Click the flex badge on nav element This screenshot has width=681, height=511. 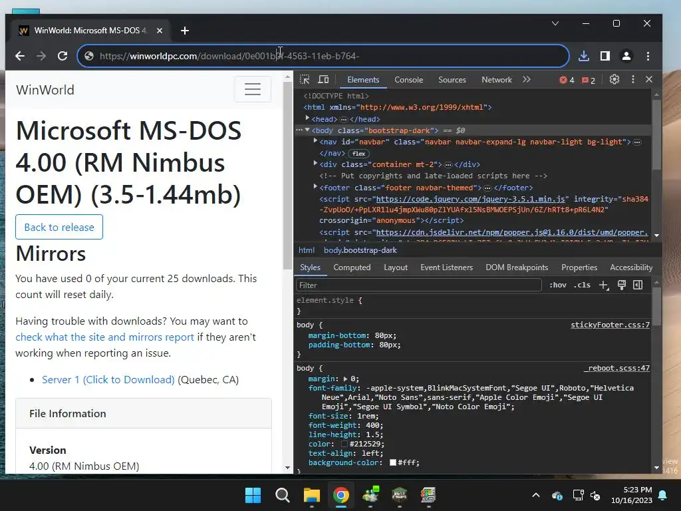[x=358, y=154]
